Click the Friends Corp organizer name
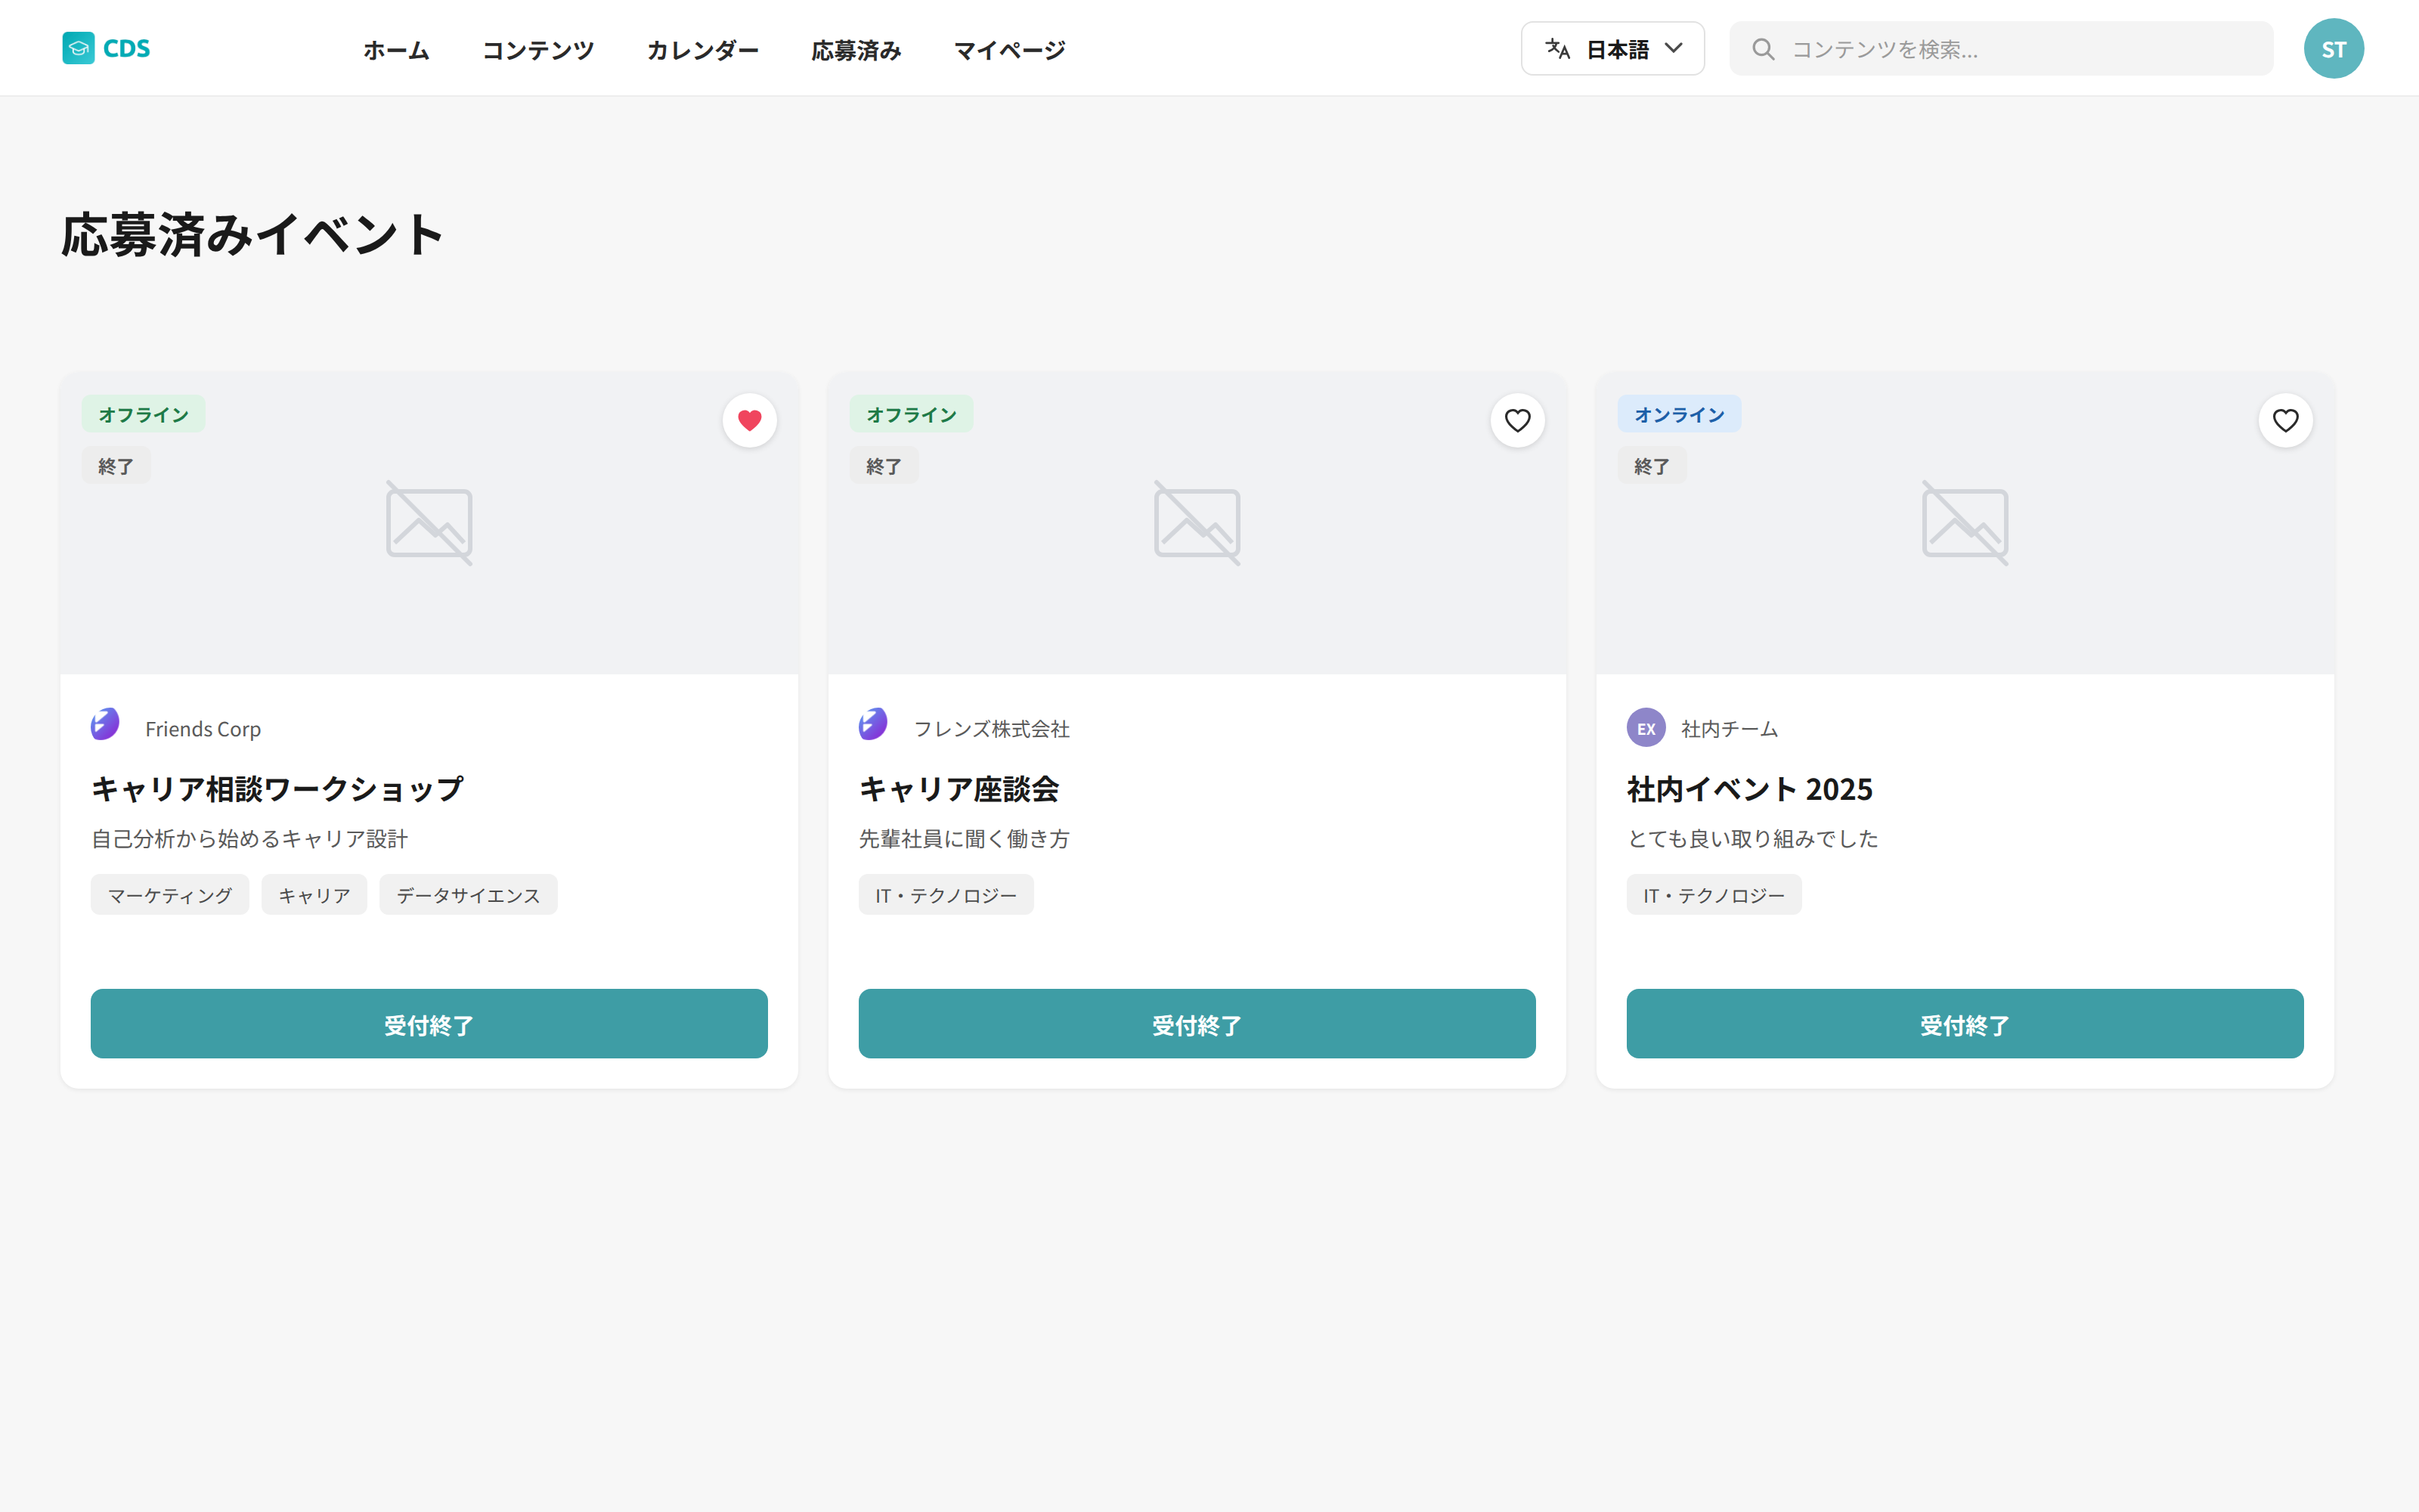Screen dimensions: 2419x1512 point(203,729)
